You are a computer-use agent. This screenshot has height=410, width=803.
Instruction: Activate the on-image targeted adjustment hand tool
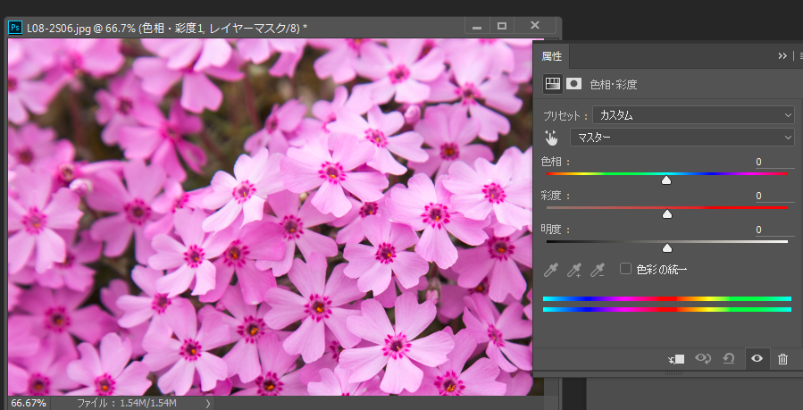point(551,138)
